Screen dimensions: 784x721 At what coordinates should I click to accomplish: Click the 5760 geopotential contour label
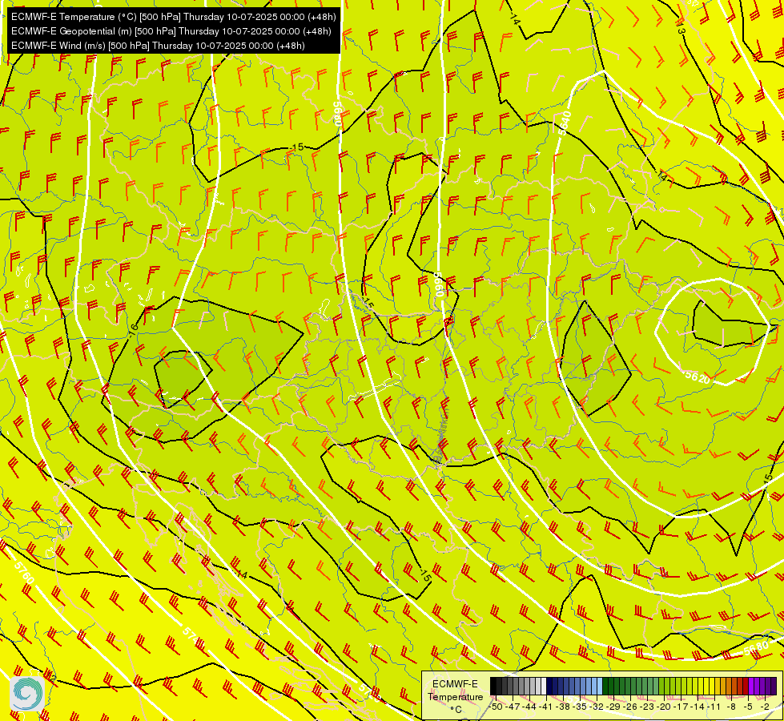click(x=24, y=573)
